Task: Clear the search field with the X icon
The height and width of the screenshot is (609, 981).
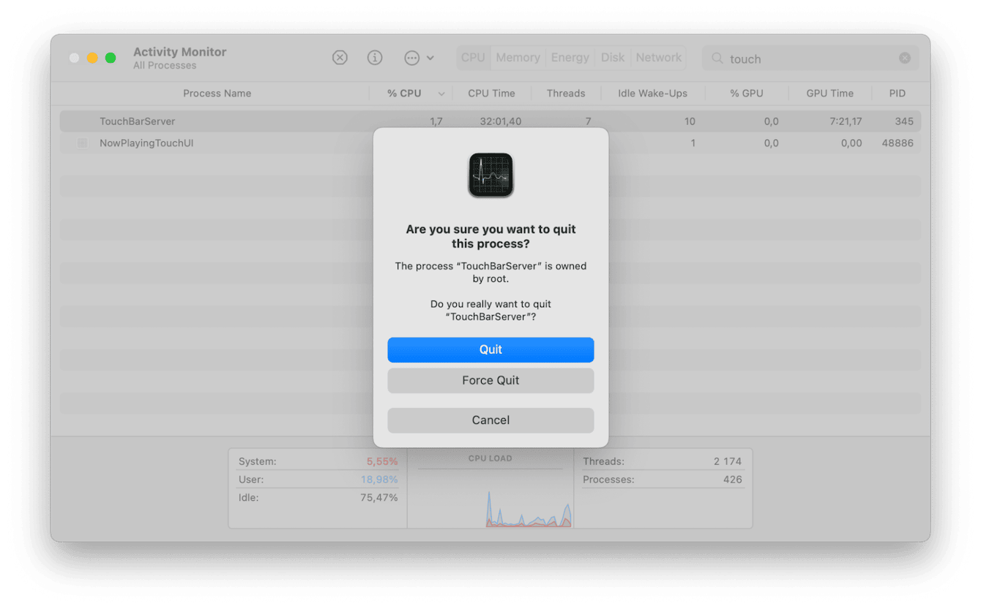Action: 905,58
